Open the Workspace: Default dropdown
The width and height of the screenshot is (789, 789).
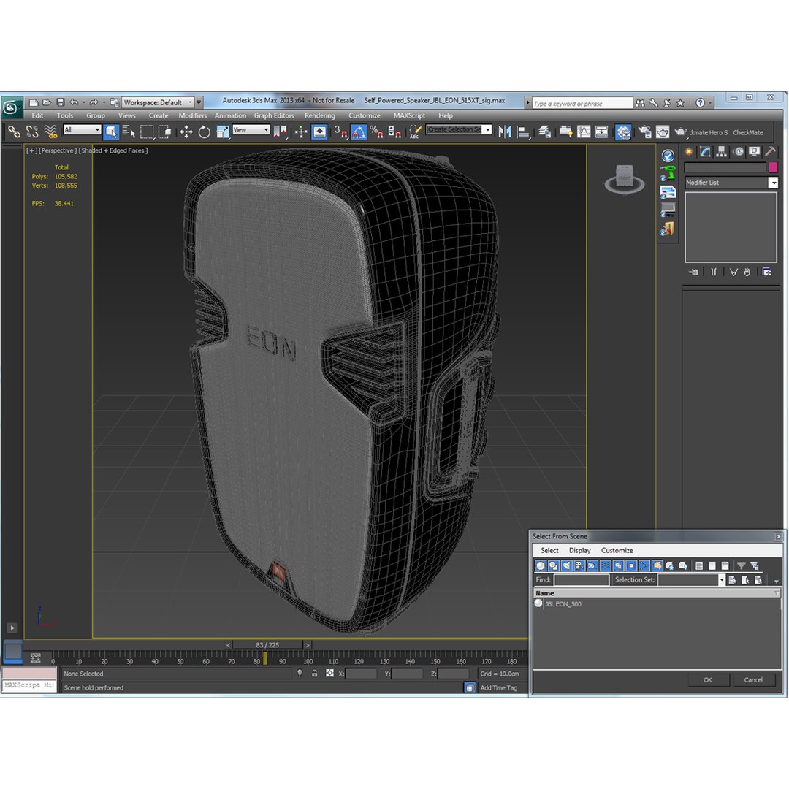(x=158, y=102)
